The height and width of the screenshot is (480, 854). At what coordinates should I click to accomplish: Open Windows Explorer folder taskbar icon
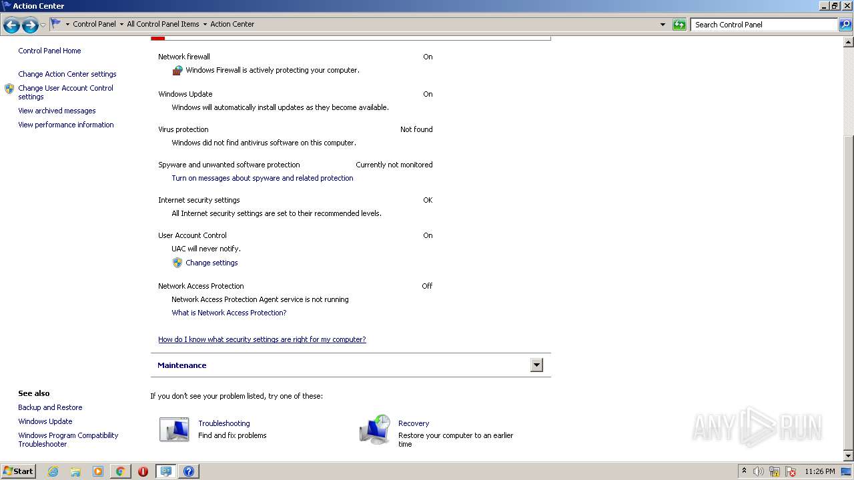pos(75,471)
